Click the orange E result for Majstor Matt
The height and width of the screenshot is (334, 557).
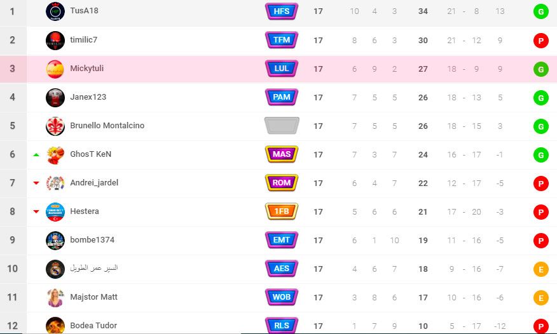pyautogui.click(x=540, y=298)
